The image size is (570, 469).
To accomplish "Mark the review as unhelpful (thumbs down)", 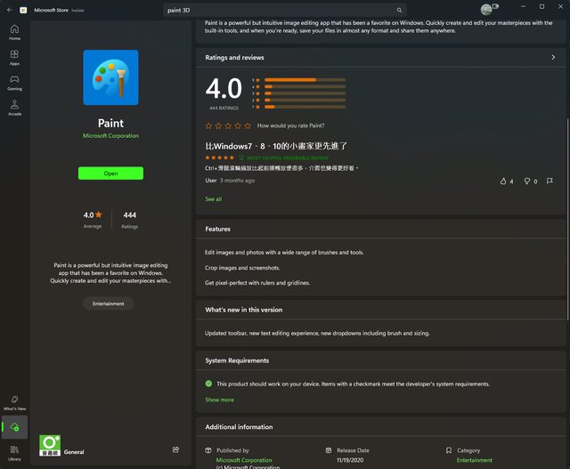I will [526, 181].
